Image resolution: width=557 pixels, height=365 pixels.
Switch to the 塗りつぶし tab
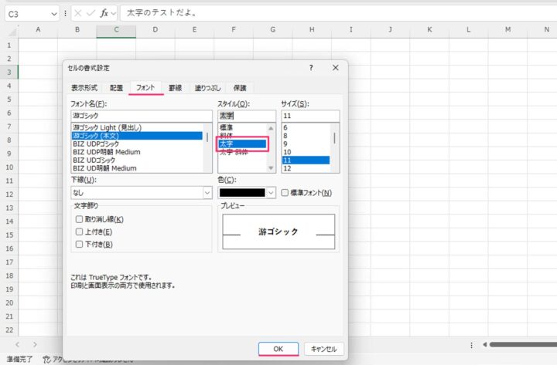[x=207, y=88]
